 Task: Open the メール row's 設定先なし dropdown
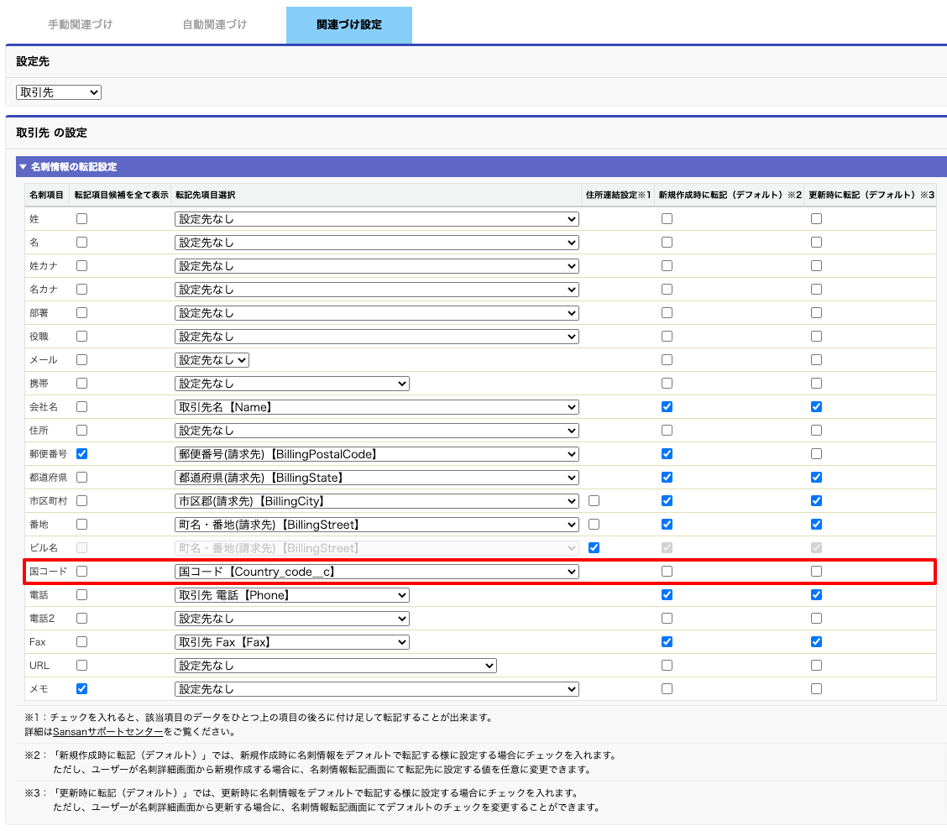tap(212, 360)
